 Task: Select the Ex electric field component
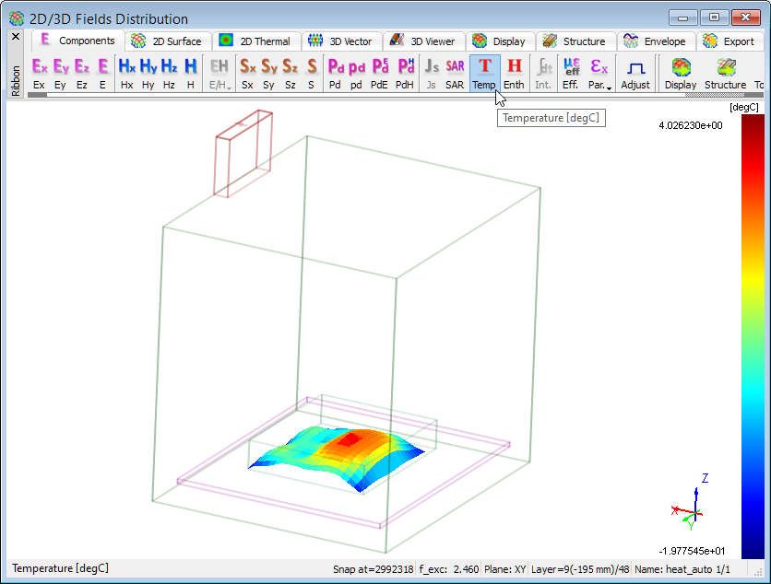pos(39,73)
